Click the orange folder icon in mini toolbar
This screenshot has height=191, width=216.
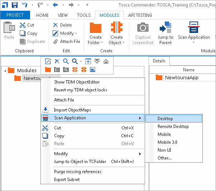(x=48, y=70)
